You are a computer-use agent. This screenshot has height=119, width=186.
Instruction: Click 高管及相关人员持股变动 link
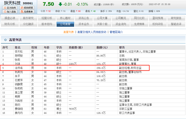click(x=92, y=32)
